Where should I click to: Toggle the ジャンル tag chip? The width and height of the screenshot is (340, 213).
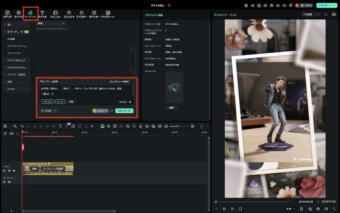tap(48, 102)
